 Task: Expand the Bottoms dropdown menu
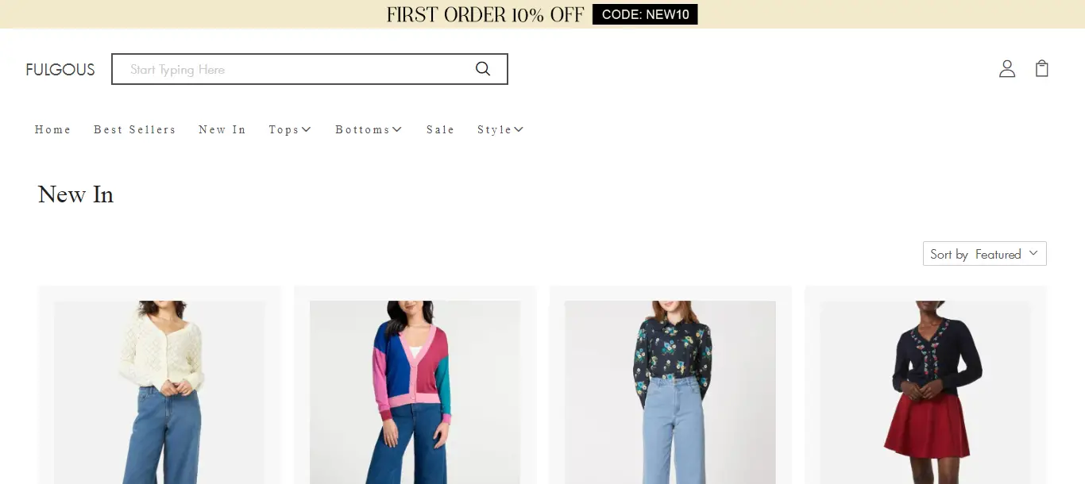(369, 129)
